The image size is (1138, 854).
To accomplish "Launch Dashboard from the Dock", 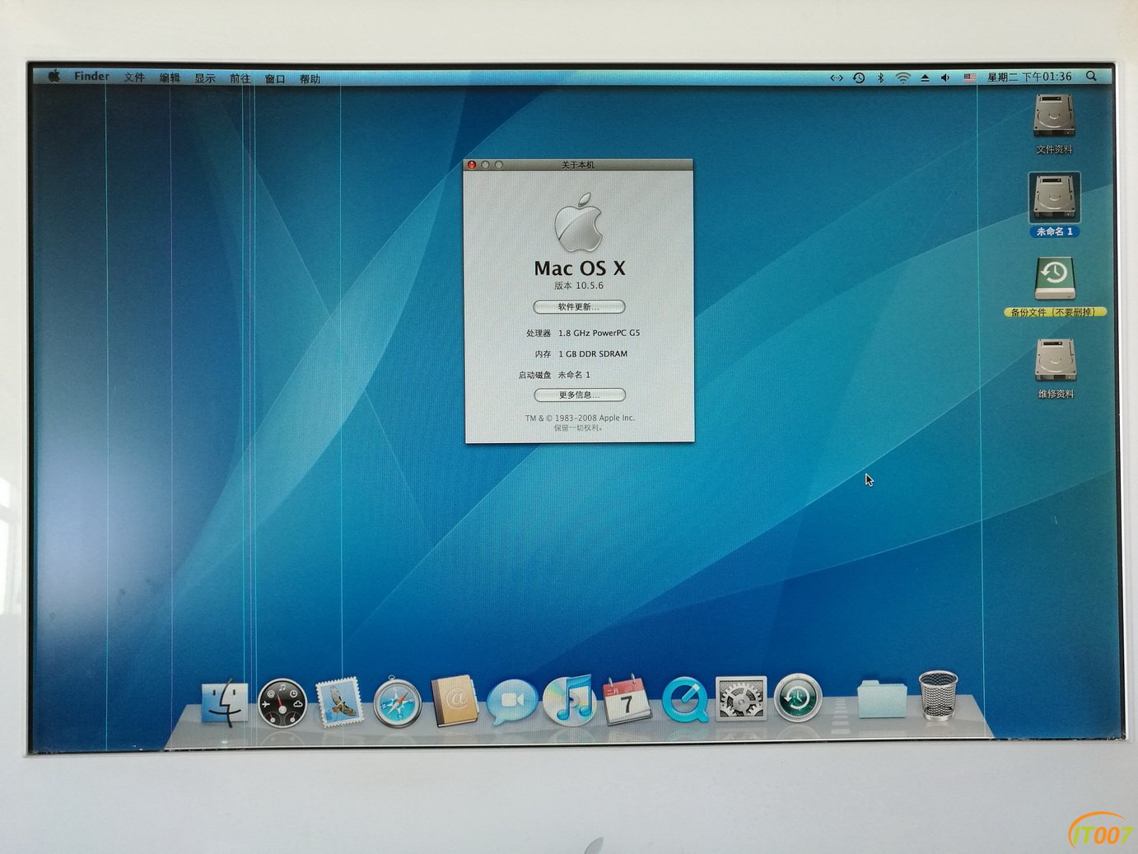I will point(282,703).
